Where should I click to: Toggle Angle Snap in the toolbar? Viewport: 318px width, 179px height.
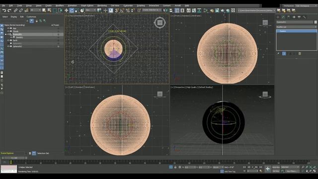(122, 10)
